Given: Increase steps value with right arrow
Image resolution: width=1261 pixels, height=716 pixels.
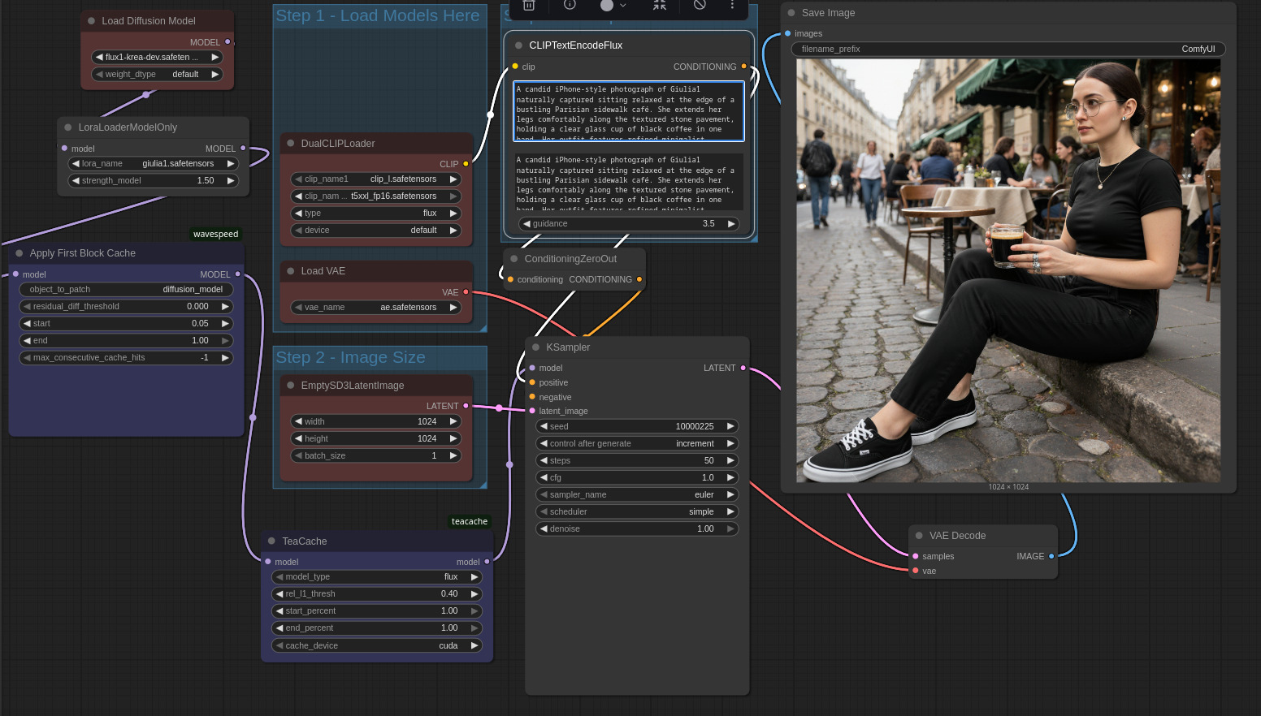Looking at the screenshot, I should tap(730, 460).
